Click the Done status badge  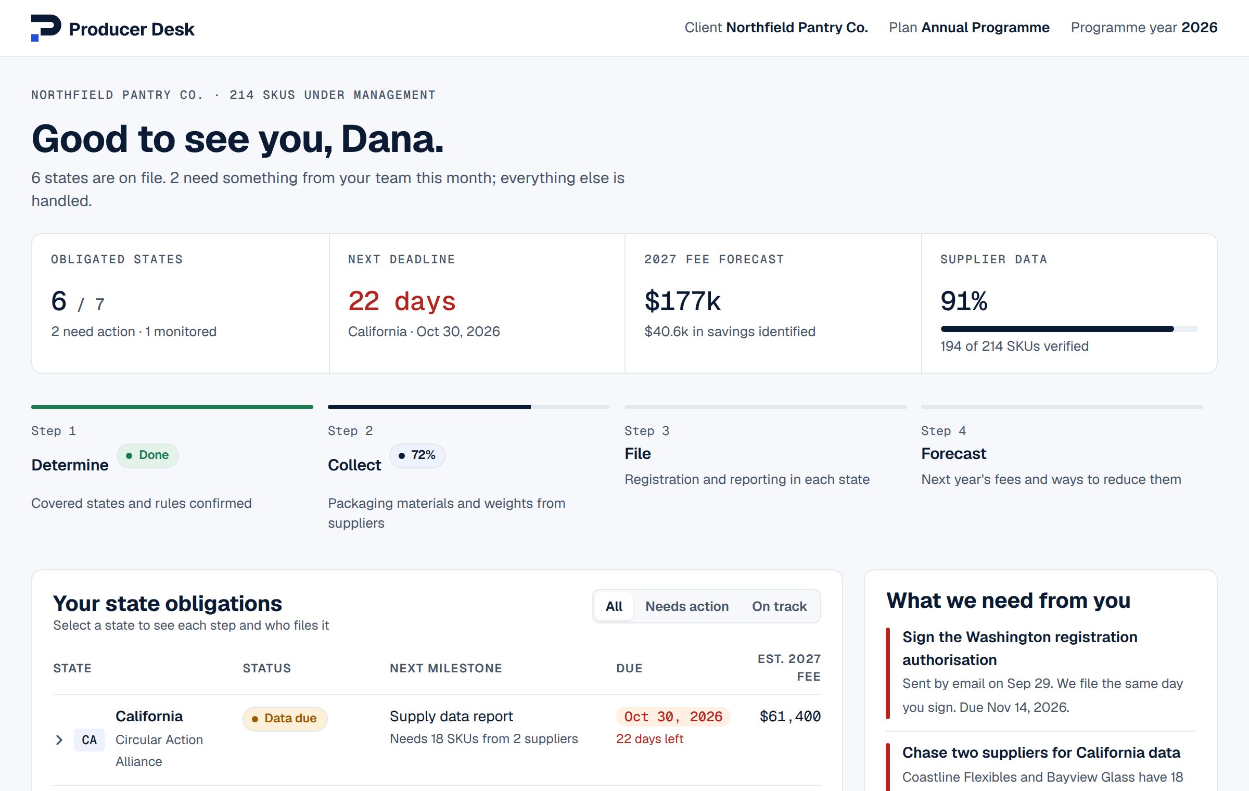pos(148,455)
